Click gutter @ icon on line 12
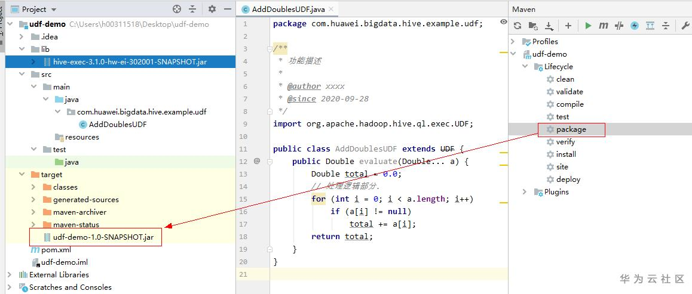 (257, 162)
